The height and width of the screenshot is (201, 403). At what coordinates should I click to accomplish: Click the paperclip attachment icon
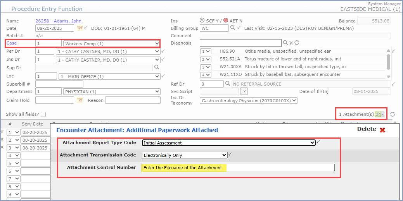378,114
